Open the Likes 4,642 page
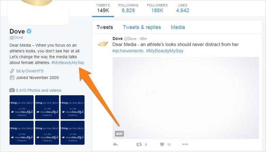266x152 pixels. tap(183, 8)
